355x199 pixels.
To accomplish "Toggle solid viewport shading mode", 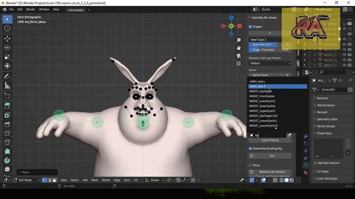I will click(x=286, y=180).
